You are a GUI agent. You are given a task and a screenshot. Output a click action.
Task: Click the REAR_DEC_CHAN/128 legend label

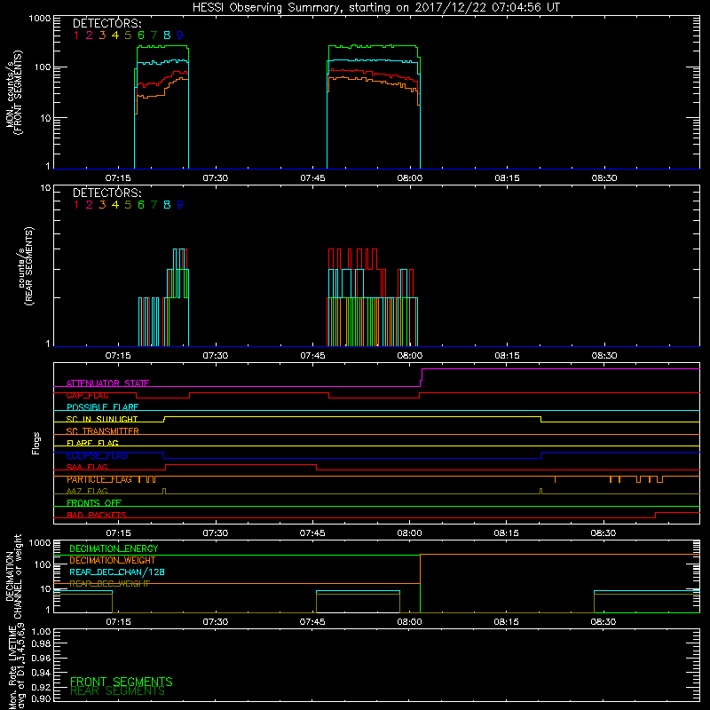point(117,572)
